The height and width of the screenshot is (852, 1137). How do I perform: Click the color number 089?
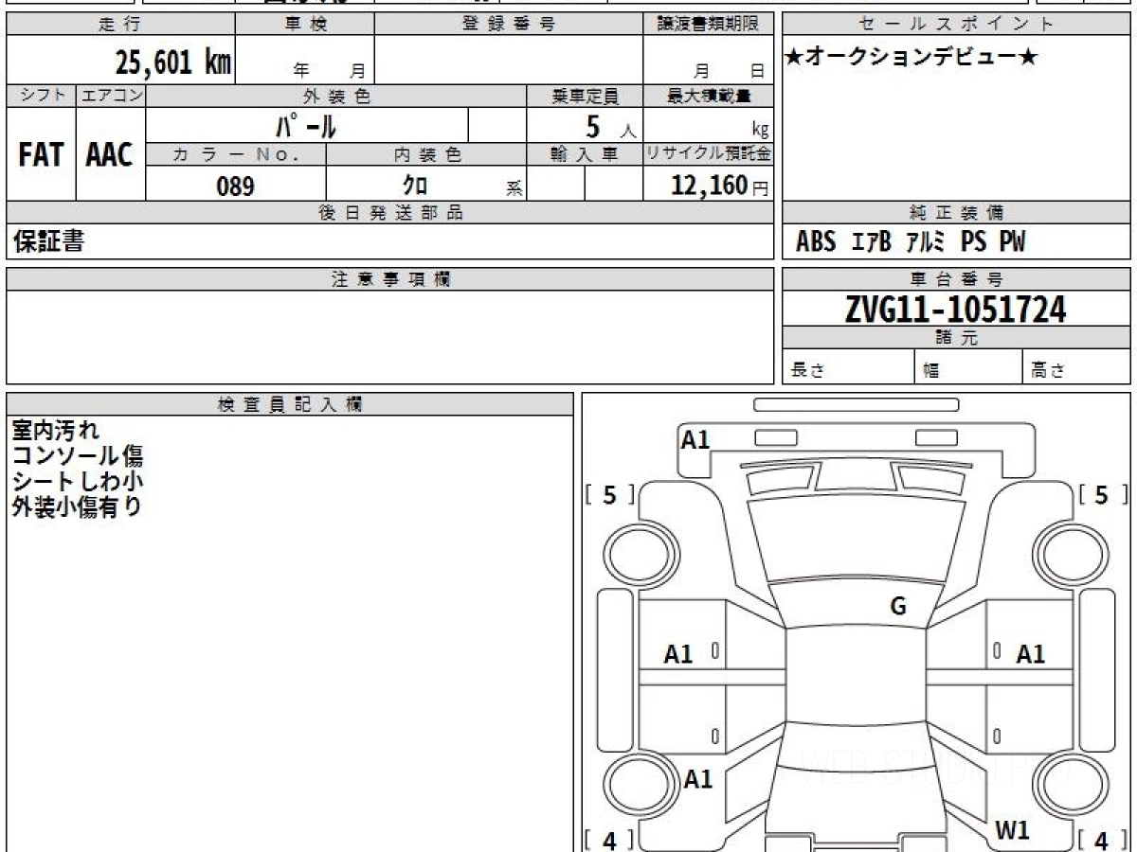click(x=235, y=186)
